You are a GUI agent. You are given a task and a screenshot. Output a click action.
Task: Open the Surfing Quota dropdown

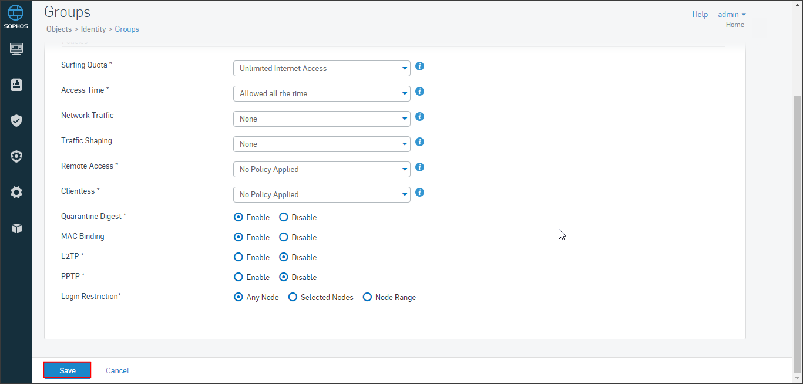click(321, 68)
